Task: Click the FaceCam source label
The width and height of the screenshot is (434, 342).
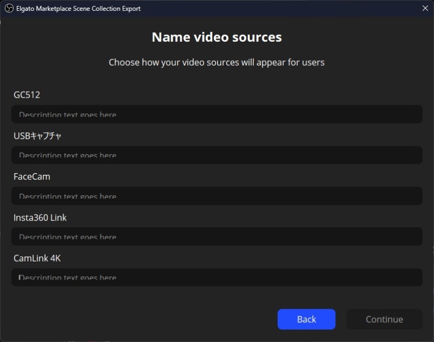Action: tap(32, 176)
